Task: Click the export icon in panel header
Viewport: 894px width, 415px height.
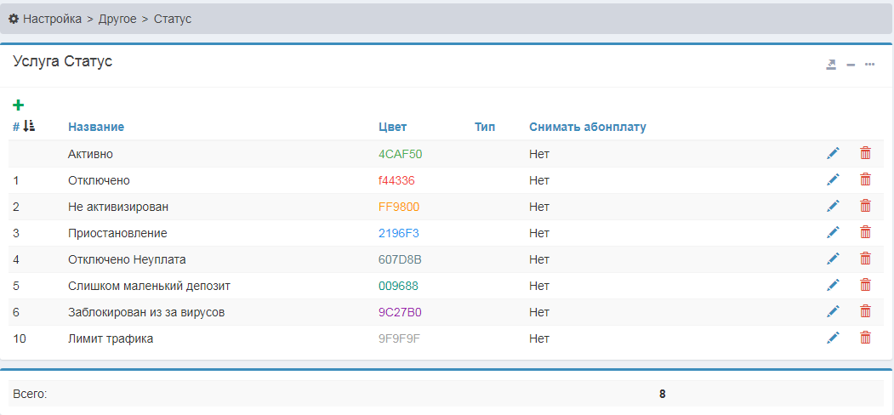Action: click(831, 65)
